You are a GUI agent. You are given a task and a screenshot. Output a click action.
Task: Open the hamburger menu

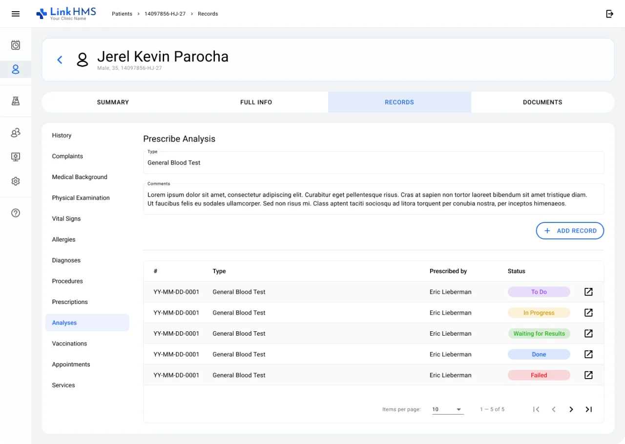[x=16, y=14]
